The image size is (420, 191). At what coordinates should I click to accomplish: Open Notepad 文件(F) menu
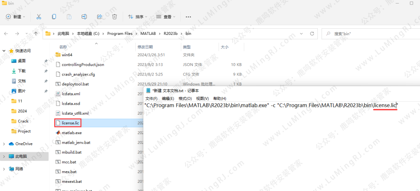(151, 98)
